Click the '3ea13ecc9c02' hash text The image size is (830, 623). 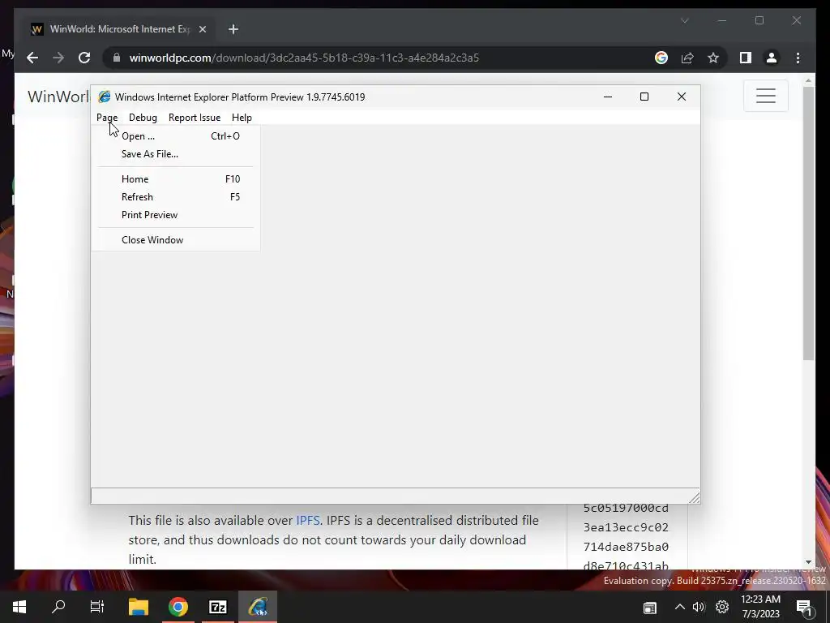coord(626,527)
